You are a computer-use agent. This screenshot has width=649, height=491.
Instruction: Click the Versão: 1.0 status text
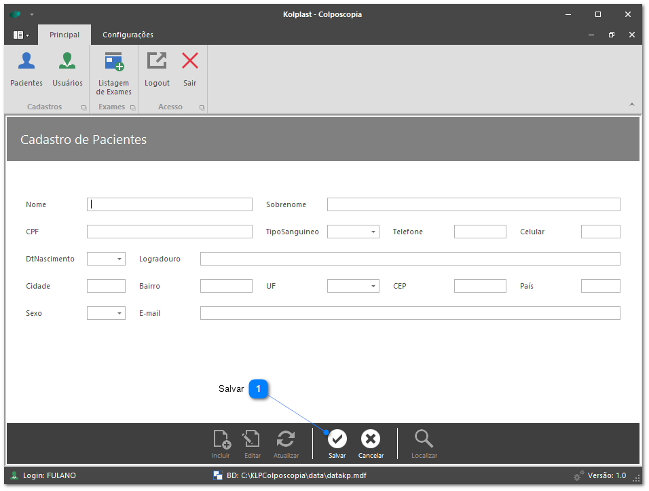tap(607, 475)
